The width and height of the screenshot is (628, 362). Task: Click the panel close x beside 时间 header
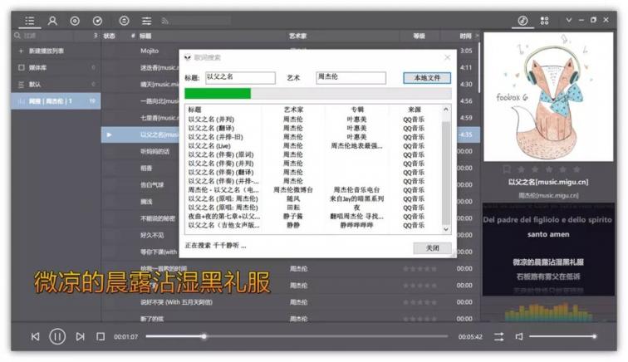(x=477, y=36)
